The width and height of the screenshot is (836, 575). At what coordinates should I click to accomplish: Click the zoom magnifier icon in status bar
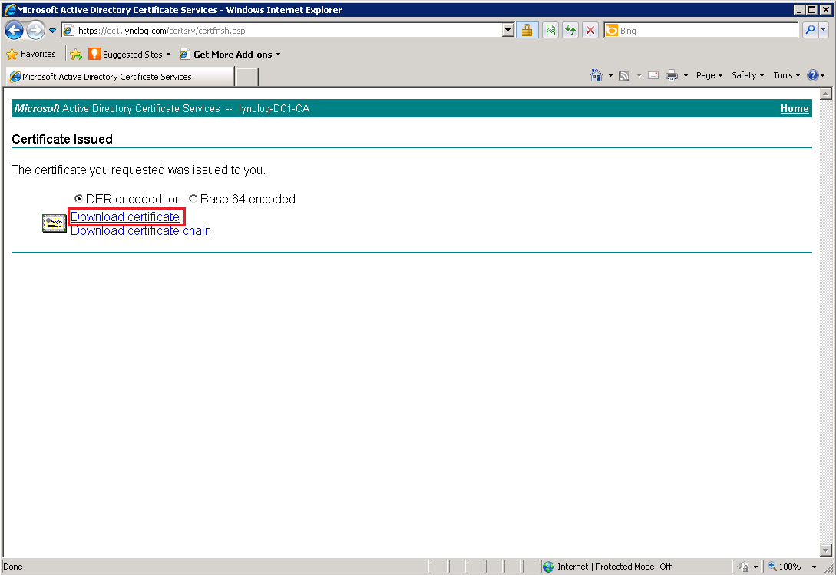[x=772, y=567]
